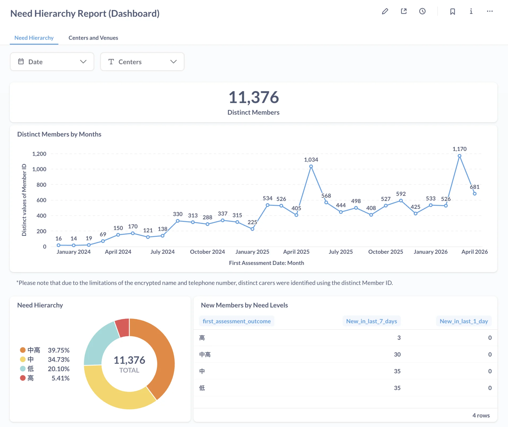Sort by first_assessment_outcome column header
This screenshot has width=508, height=427.
(x=237, y=321)
